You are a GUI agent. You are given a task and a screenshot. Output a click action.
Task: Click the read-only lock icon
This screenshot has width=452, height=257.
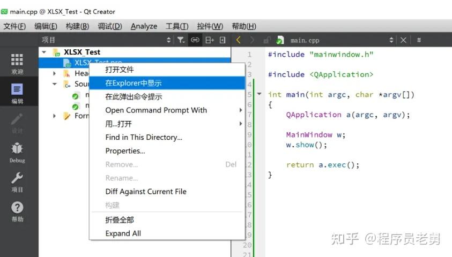pos(267,40)
